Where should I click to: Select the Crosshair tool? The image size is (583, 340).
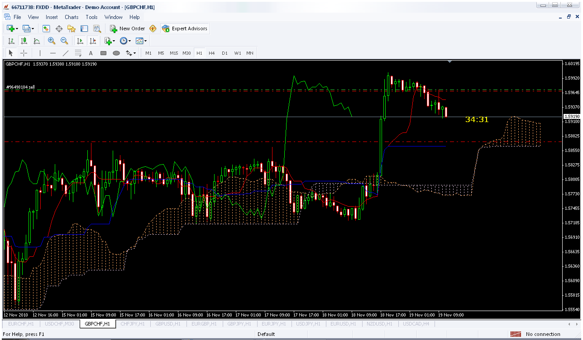pos(24,53)
